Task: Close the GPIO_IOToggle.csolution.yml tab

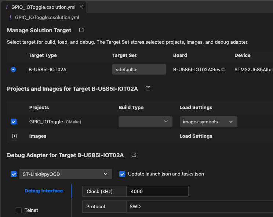Action: click(x=81, y=7)
